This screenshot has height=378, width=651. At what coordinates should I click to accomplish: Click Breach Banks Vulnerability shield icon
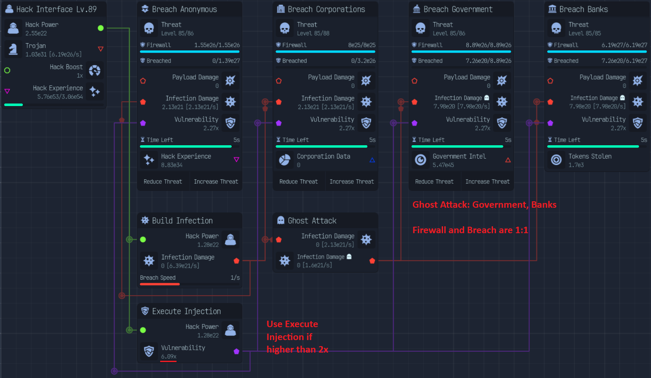[638, 123]
